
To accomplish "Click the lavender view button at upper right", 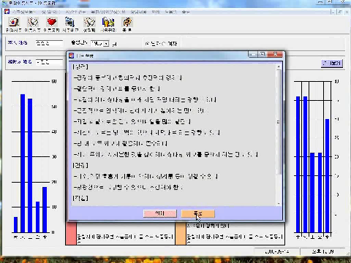I will (x=332, y=64).
